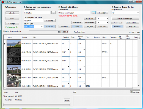The image size is (143, 109).
Task: Click the Transition column header
Action: click(x=113, y=37)
